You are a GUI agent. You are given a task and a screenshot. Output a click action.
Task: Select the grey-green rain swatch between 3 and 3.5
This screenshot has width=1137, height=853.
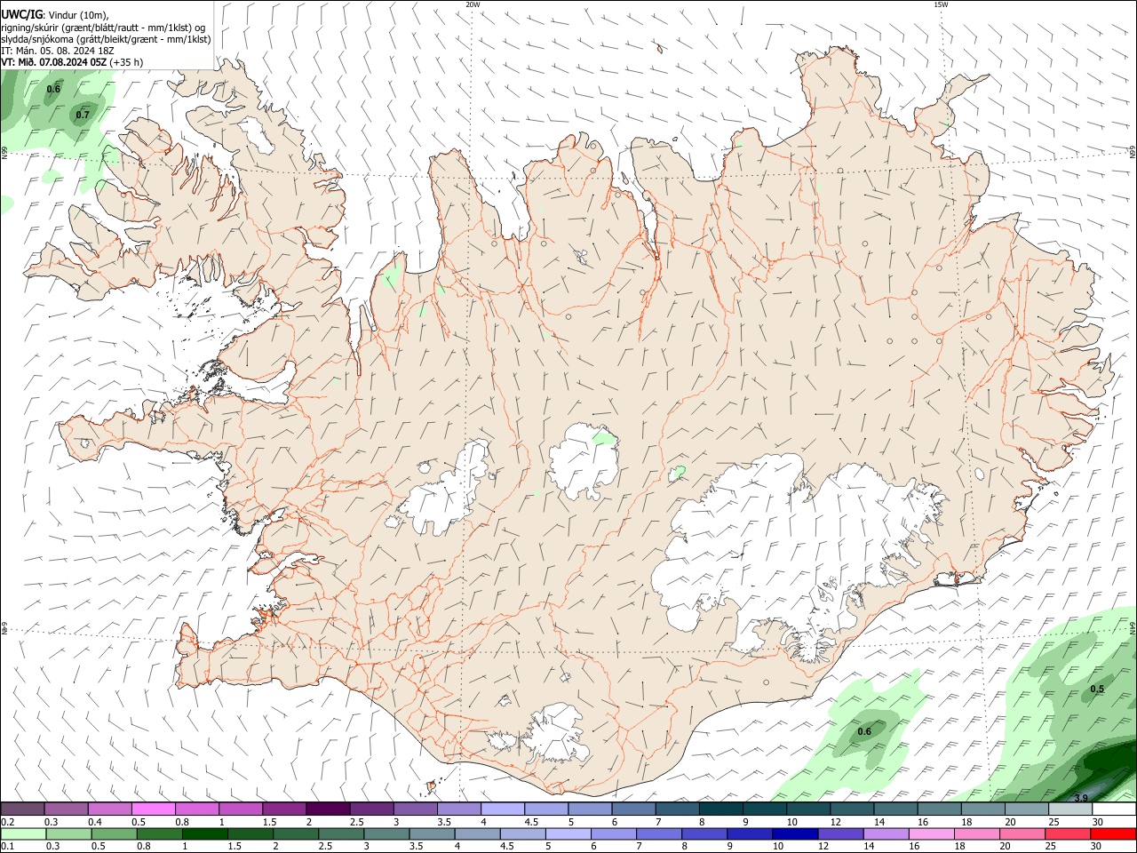[386, 833]
